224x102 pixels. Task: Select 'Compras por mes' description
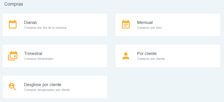click(149, 28)
